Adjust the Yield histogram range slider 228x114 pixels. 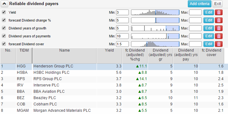pyautogui.click(x=155, y=12)
